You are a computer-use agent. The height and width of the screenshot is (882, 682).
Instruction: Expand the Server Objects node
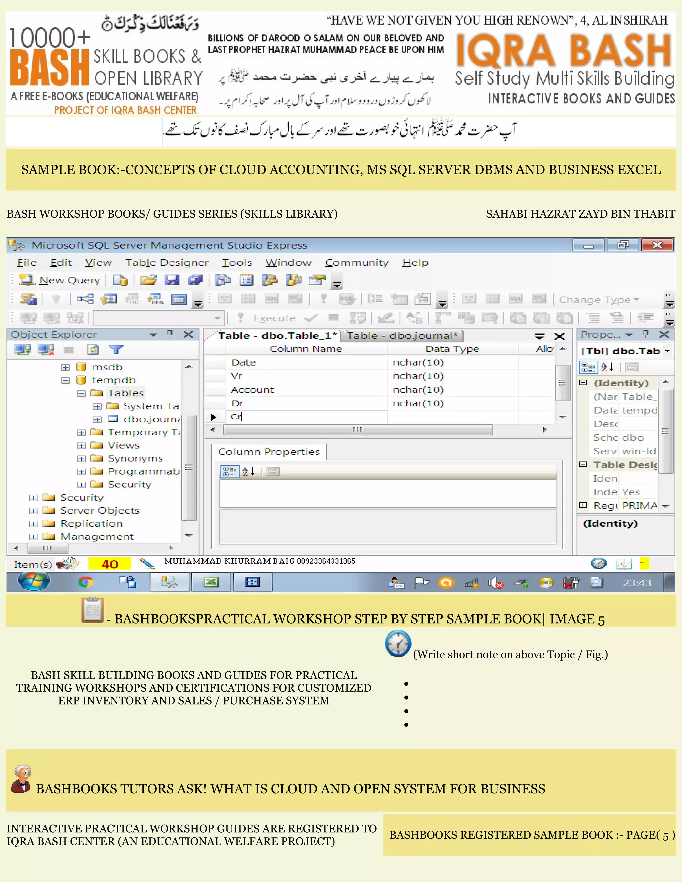(x=34, y=511)
